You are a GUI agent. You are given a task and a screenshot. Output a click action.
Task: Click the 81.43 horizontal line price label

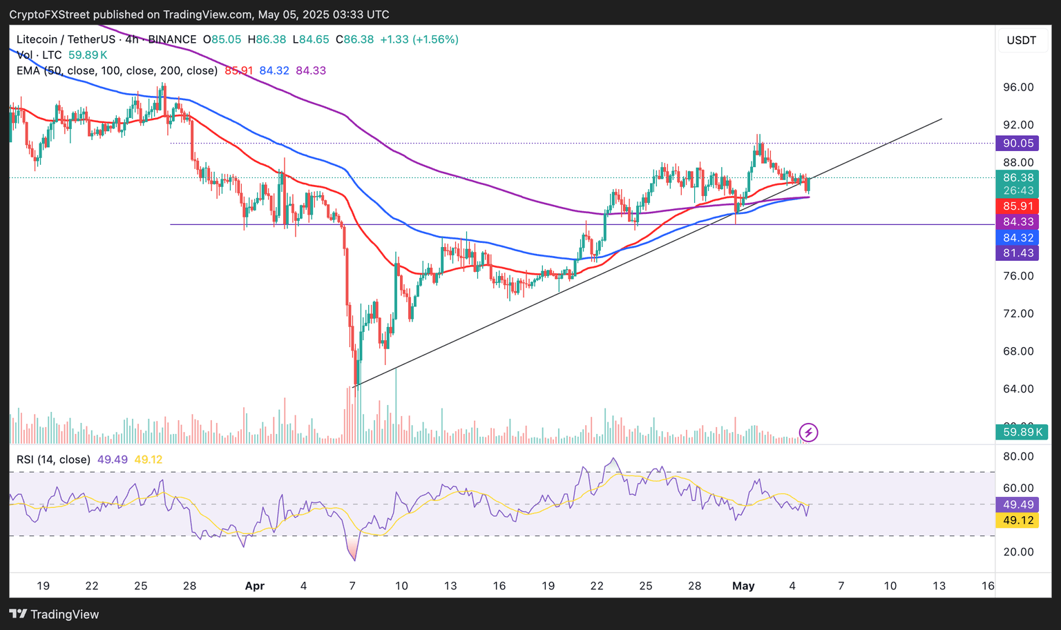coord(1018,253)
